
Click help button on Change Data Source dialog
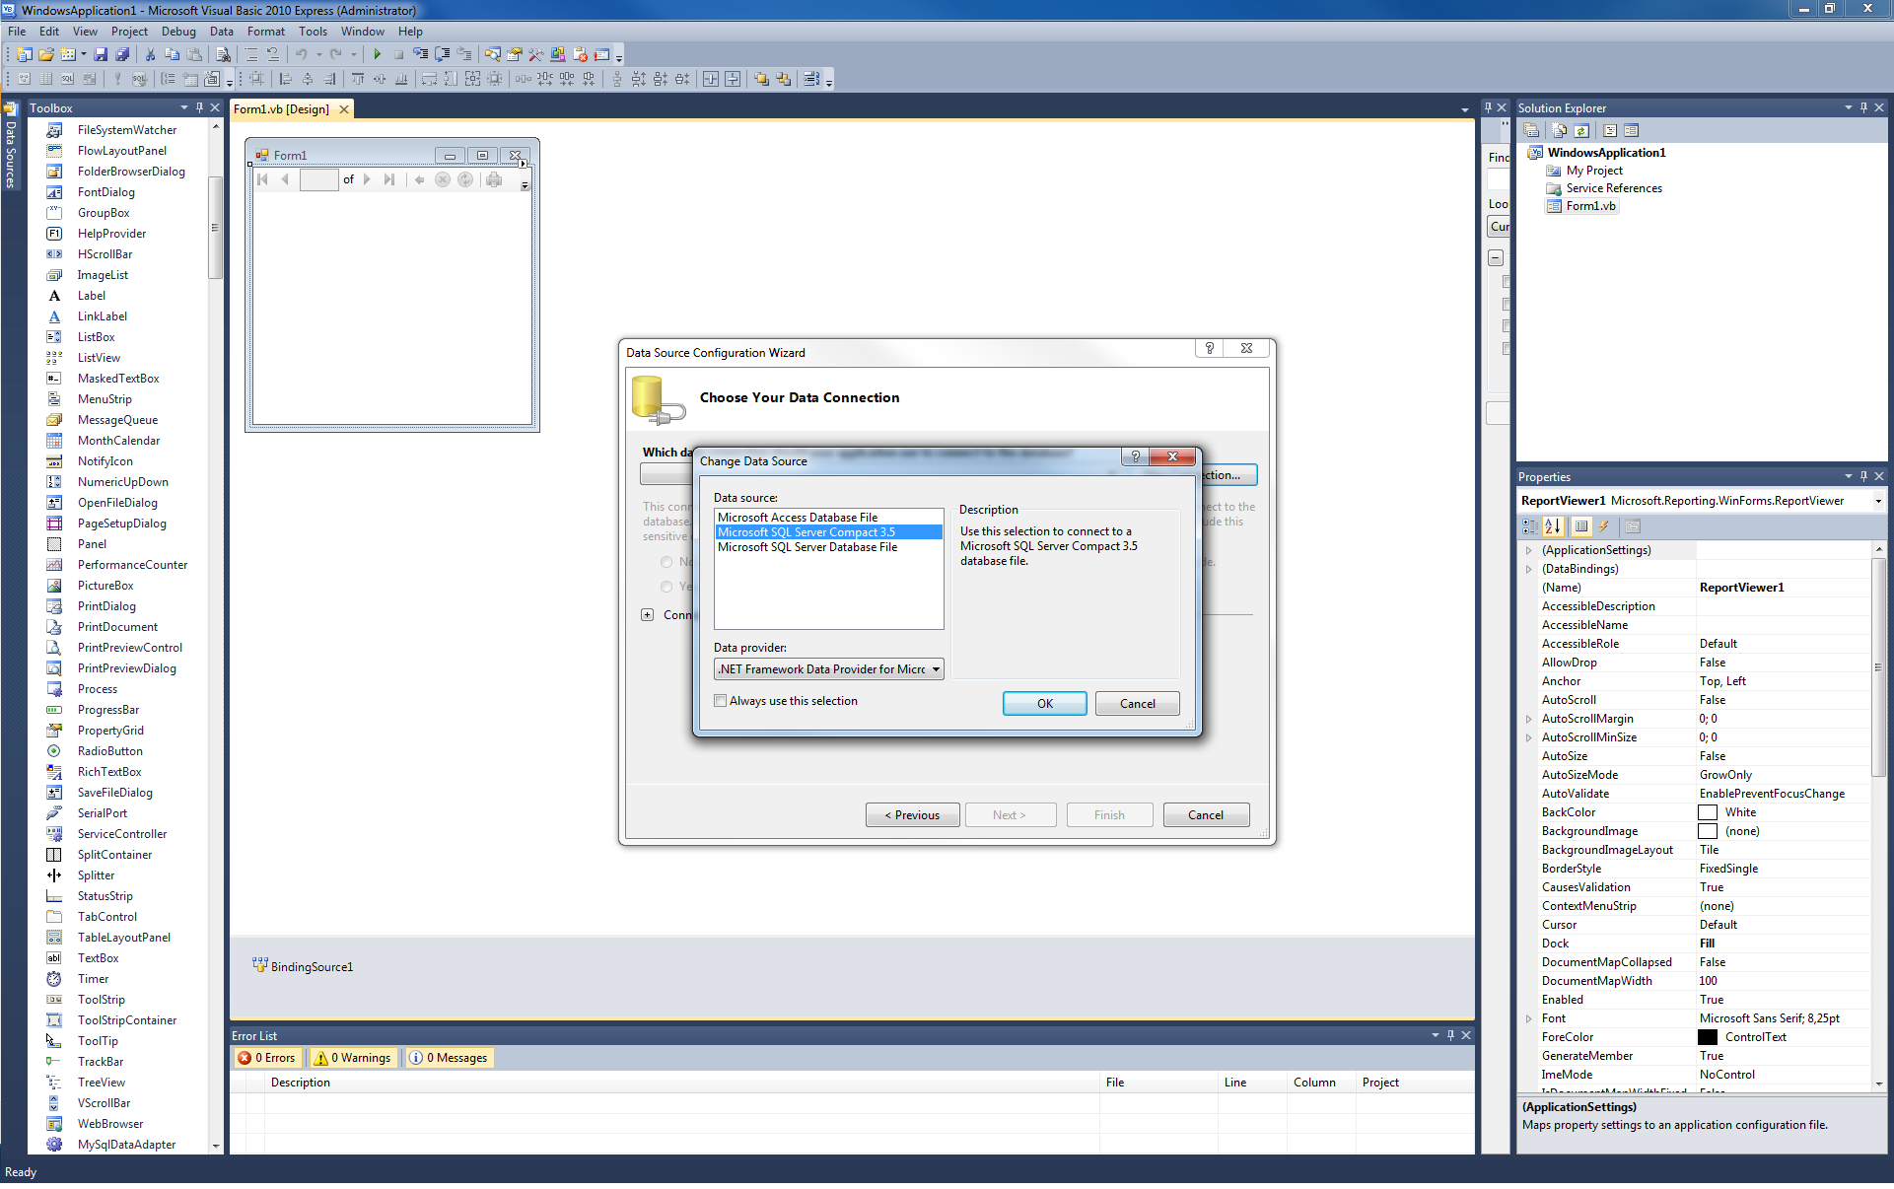tap(1135, 456)
